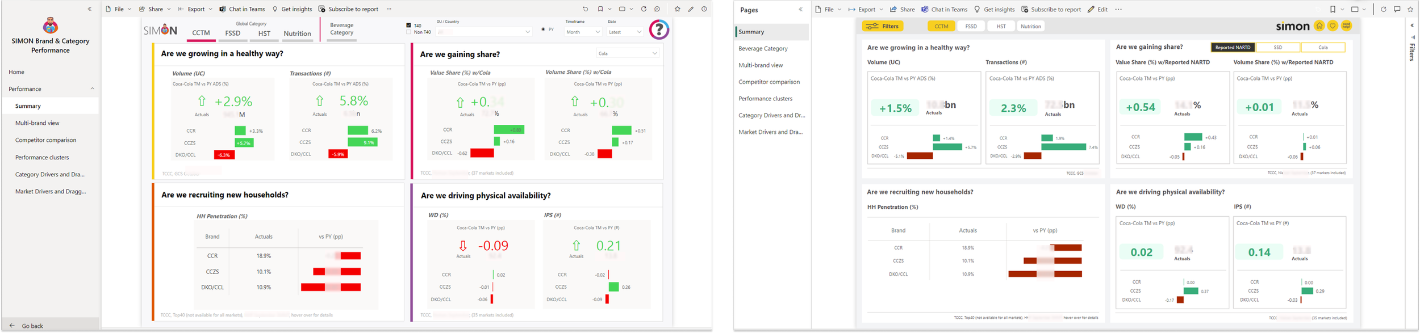Open the Timeframe Month dropdown

pyautogui.click(x=583, y=32)
